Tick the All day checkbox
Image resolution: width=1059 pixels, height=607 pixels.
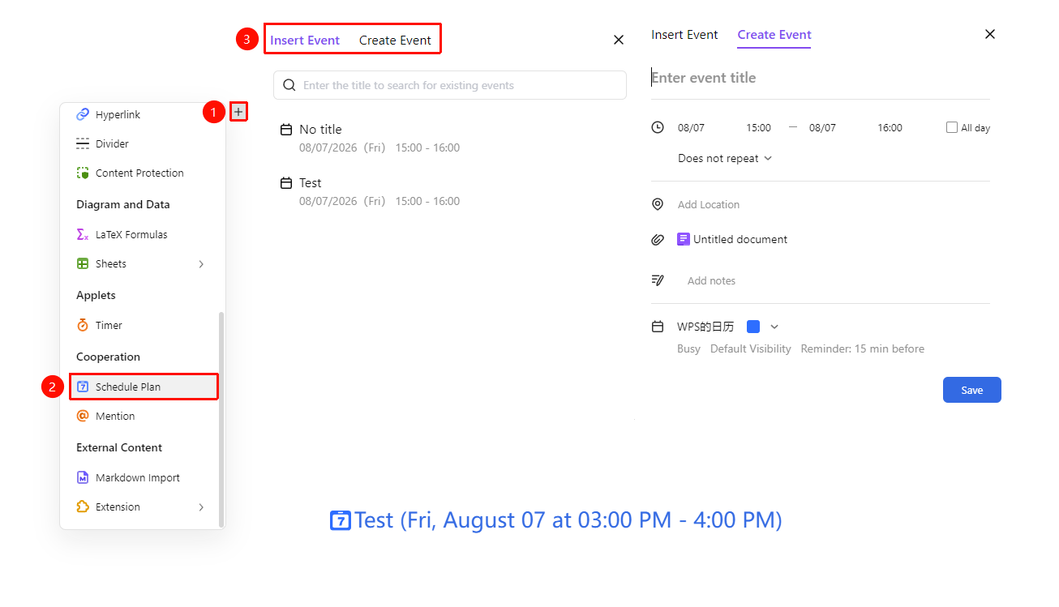(x=952, y=127)
